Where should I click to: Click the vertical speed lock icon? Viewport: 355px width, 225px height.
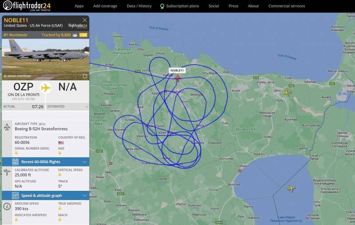tap(60, 174)
